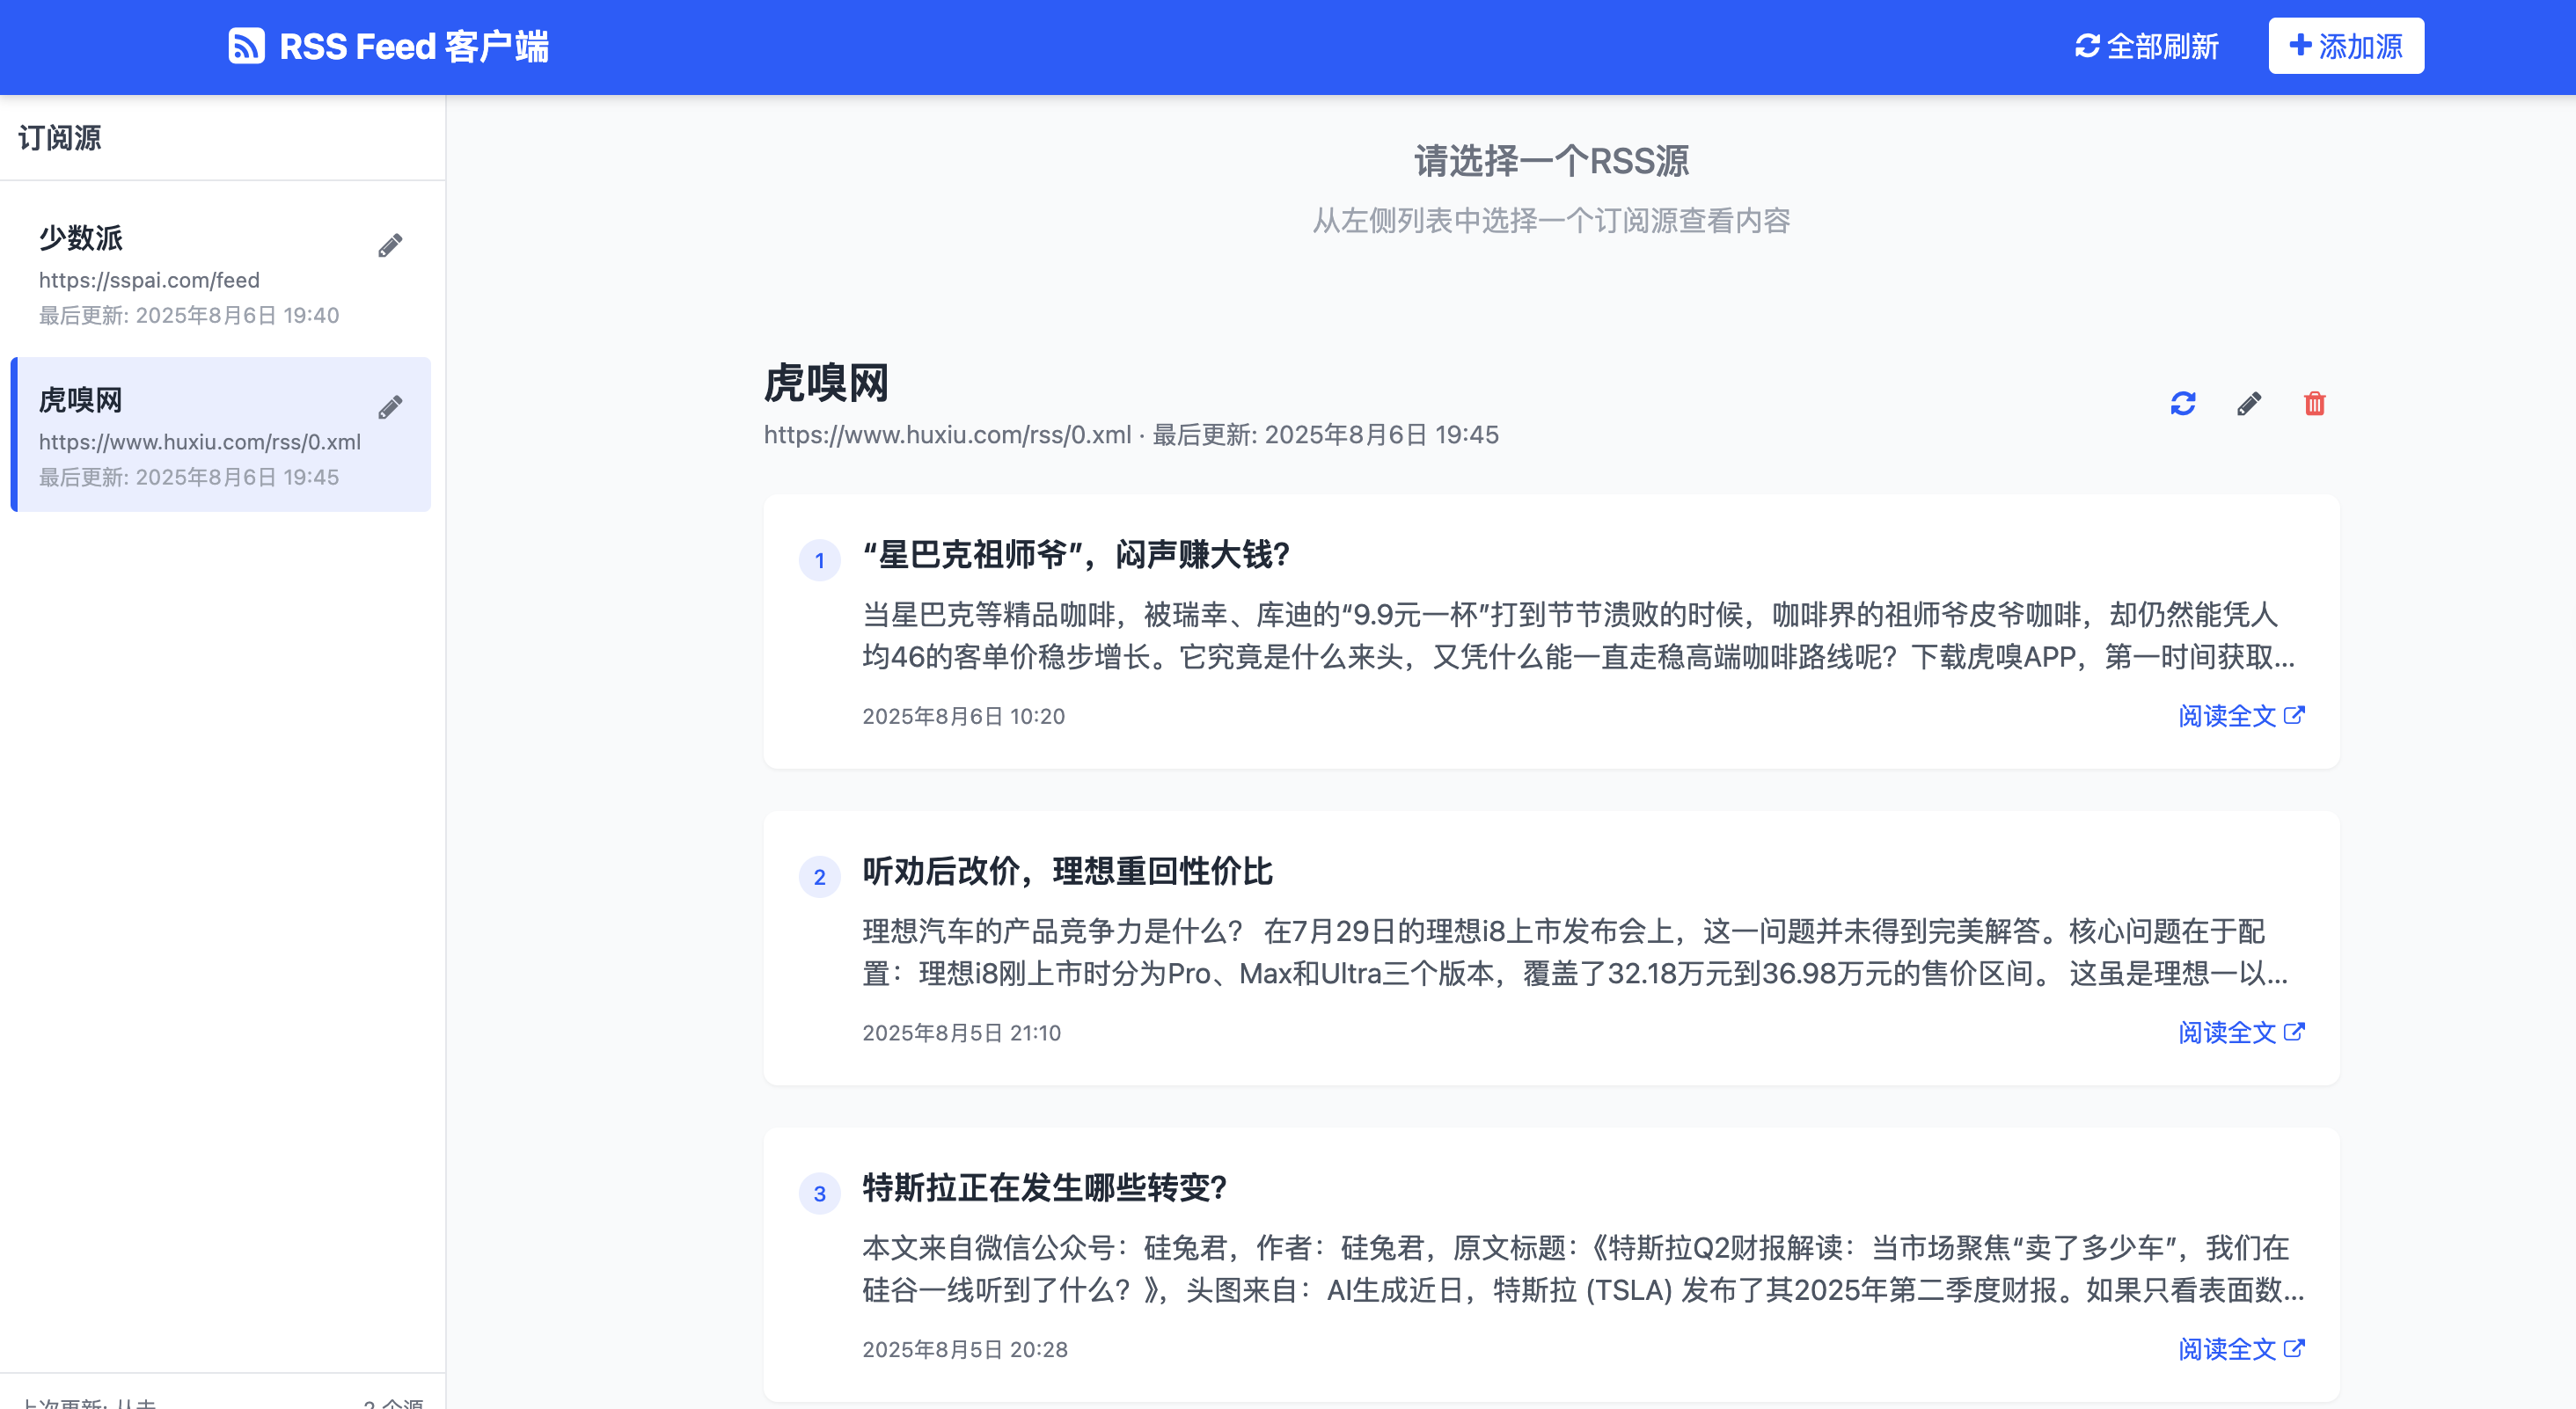2576x1409 pixels.
Task: Open 阅读全文 link for 特斯拉 article
Action: click(2241, 1349)
